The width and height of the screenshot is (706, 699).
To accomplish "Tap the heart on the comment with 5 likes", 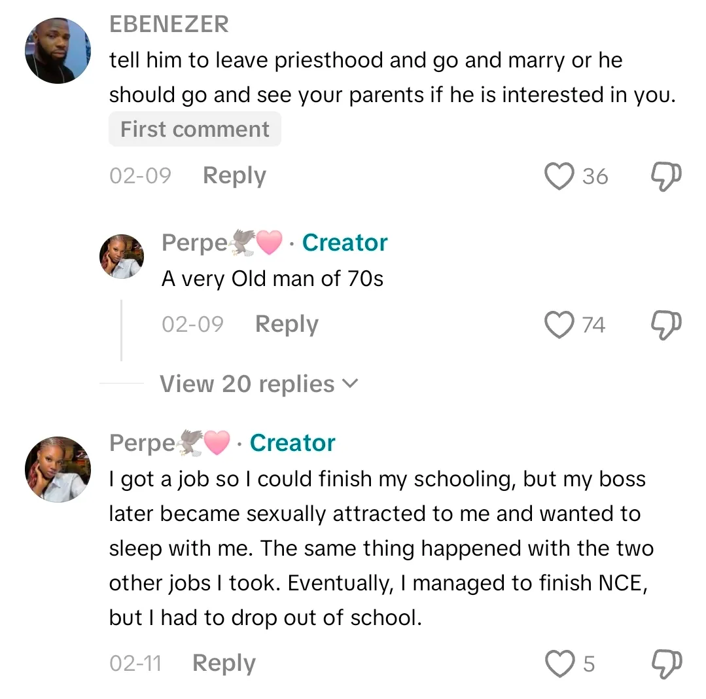I will pyautogui.click(x=559, y=664).
